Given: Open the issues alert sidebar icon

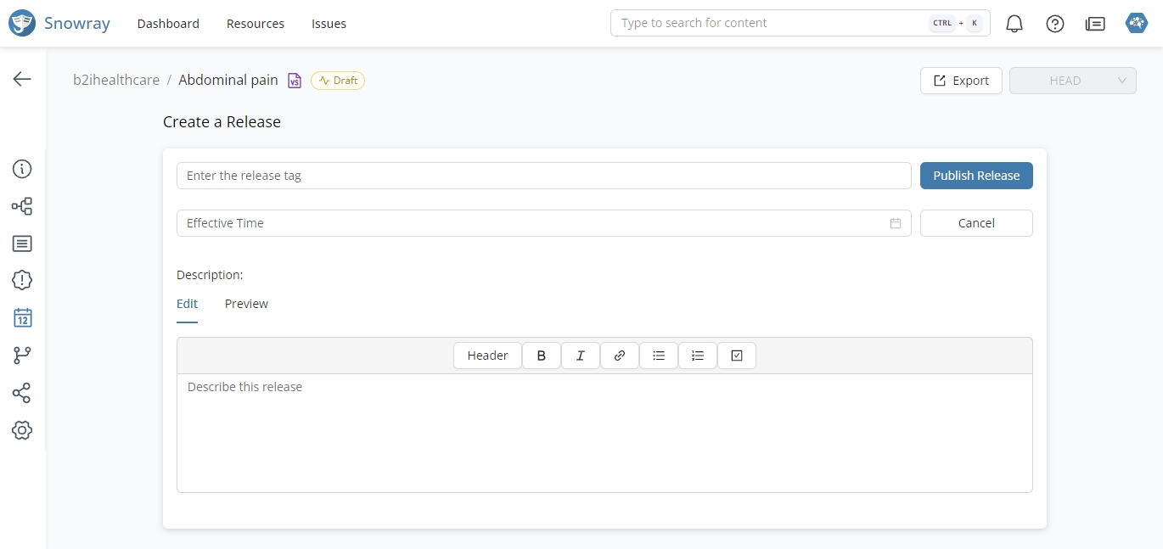Looking at the screenshot, I should (22, 280).
